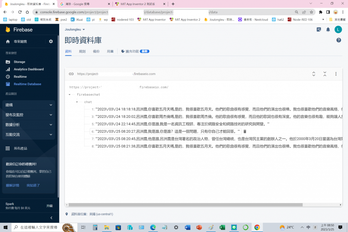
Task: Open Joulongleu project dropdown
Action: [75, 29]
